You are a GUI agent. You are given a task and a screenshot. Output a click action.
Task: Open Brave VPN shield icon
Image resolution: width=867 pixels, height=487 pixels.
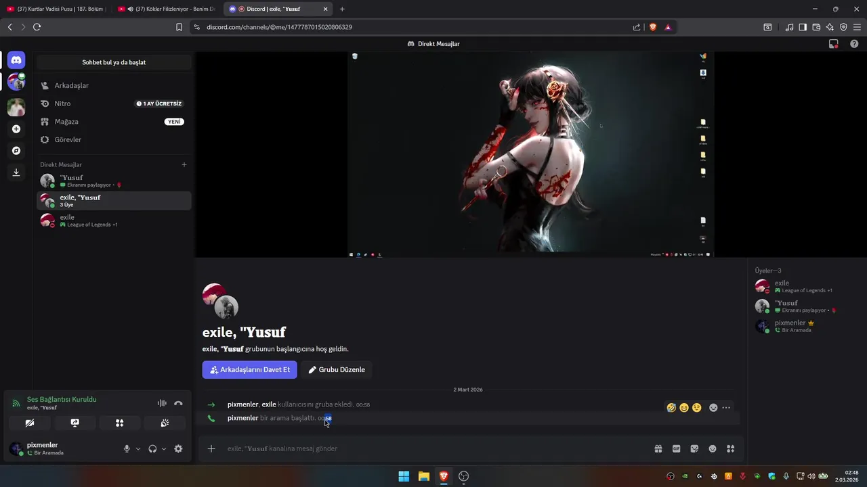(843, 27)
